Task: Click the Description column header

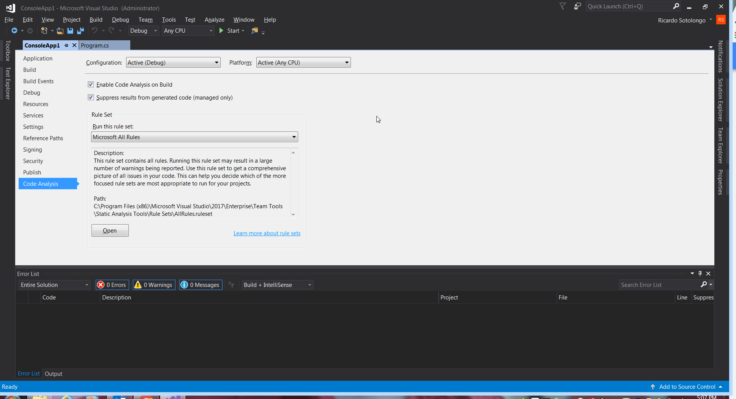Action: point(269,298)
